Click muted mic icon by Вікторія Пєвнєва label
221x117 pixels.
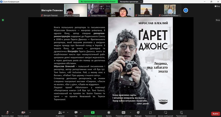pos(42,15)
